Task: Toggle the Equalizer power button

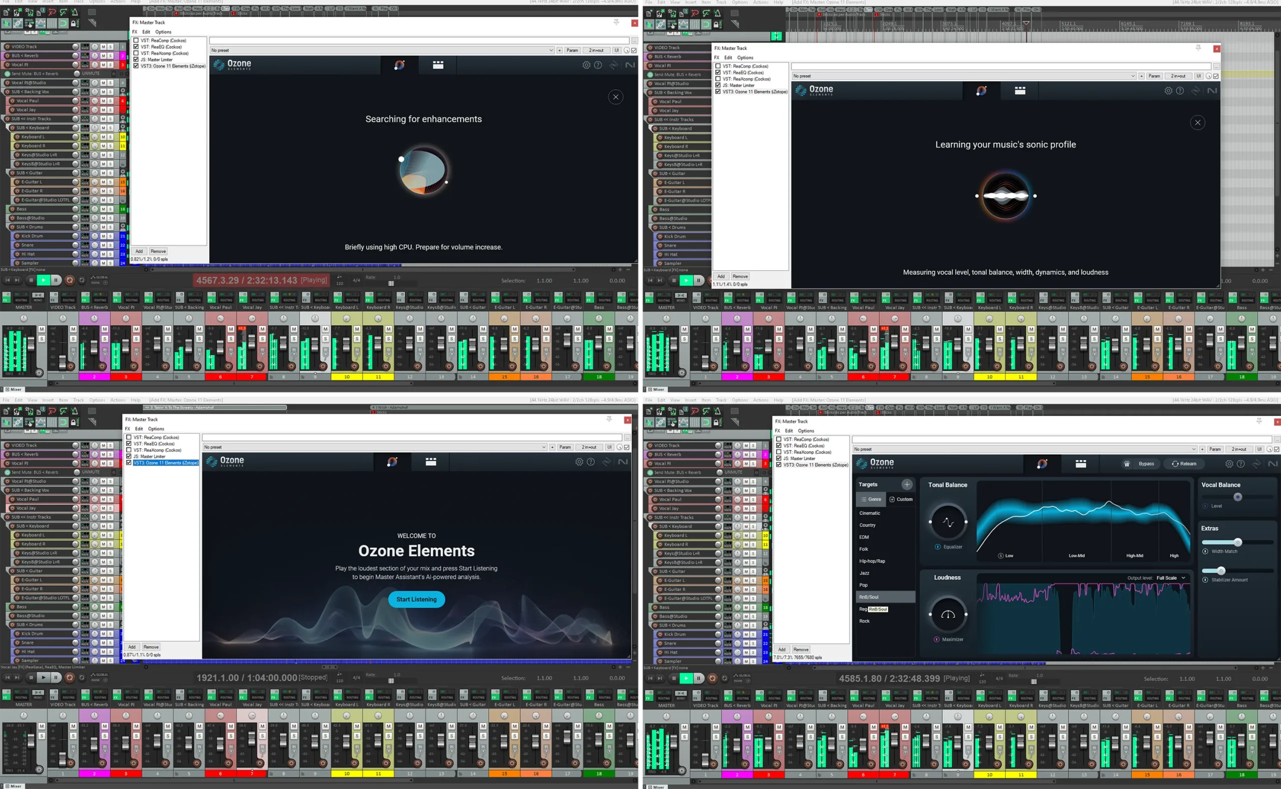Action: pyautogui.click(x=938, y=547)
